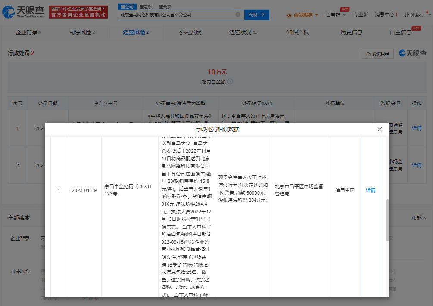Open 消息中心 notifications
This screenshot has width=433, height=306.
point(386,15)
